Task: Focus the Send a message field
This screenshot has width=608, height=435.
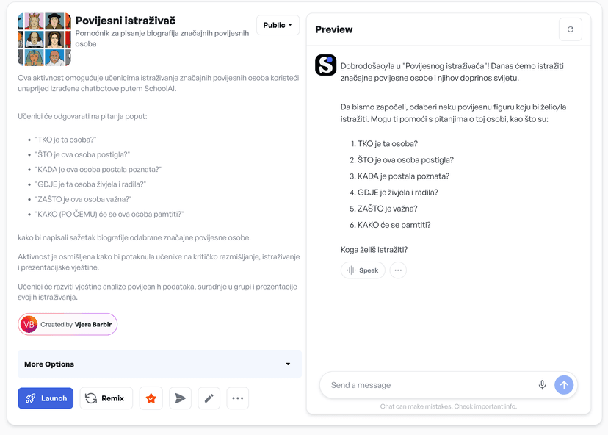Action: coord(430,385)
